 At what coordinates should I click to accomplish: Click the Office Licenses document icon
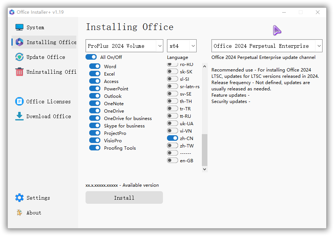pyautogui.click(x=19, y=102)
